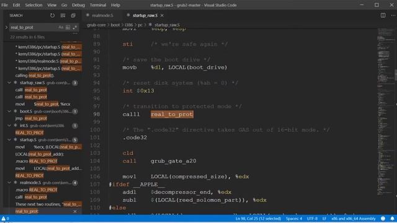Change end-of-line sequence LF
397x223 pixels.
click(x=324, y=219)
